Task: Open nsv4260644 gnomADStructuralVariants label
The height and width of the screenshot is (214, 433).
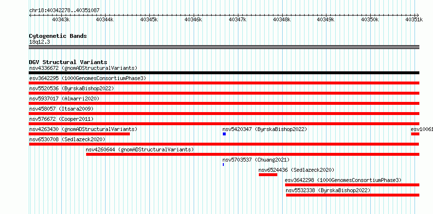Action: tap(140, 149)
